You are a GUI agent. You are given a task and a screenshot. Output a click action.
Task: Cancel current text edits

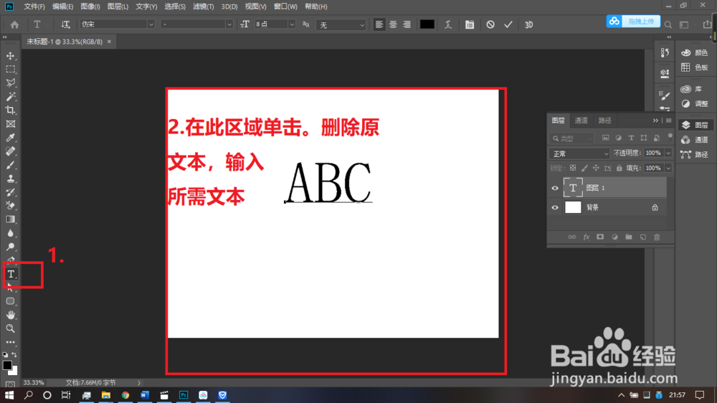tap(490, 24)
